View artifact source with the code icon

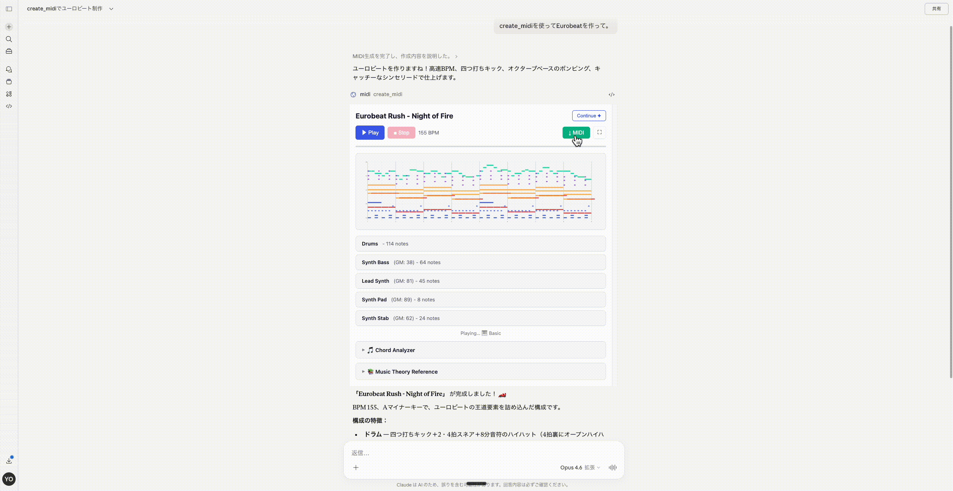612,94
